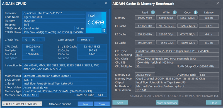
Task: Click the Read info icon
Action: point(153,12)
